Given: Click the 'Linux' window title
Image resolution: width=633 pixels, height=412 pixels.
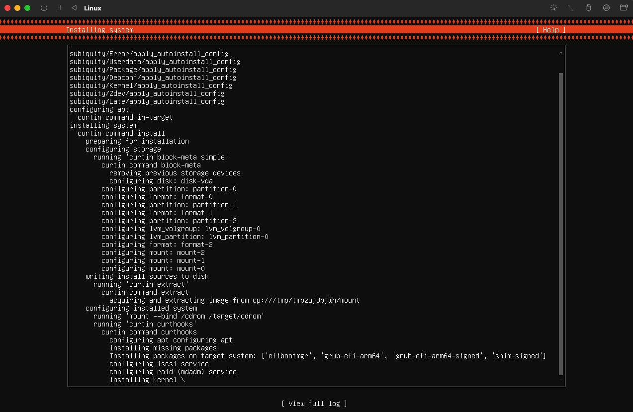Looking at the screenshot, I should click(x=93, y=8).
